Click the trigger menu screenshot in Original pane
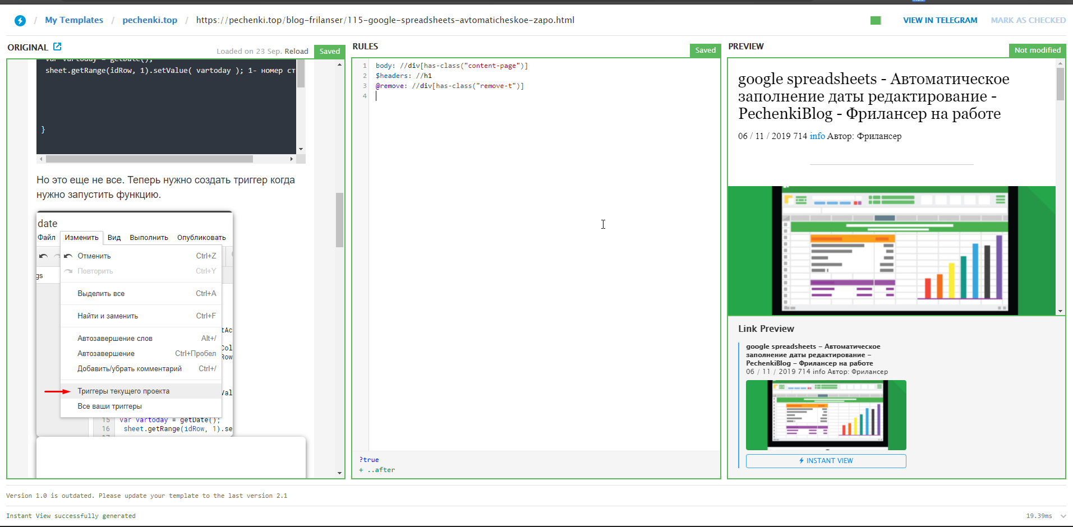The height and width of the screenshot is (527, 1073). pyautogui.click(x=135, y=323)
